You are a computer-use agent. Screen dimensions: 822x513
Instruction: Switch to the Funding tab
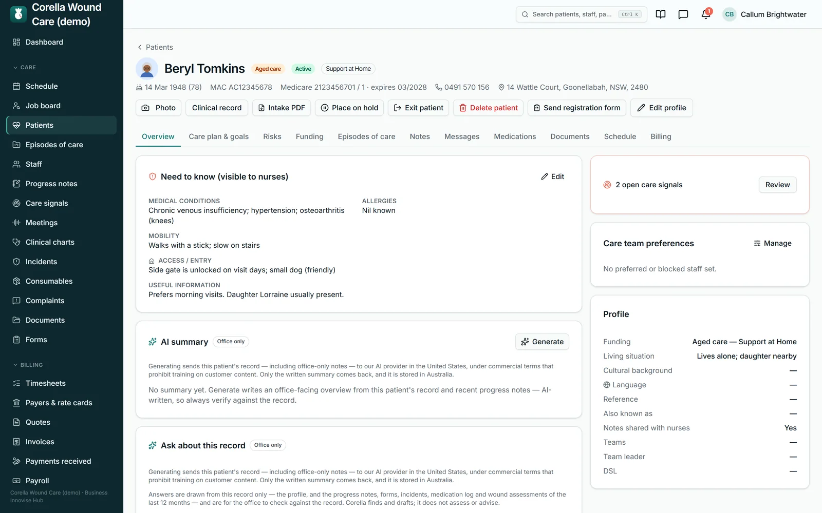(310, 136)
